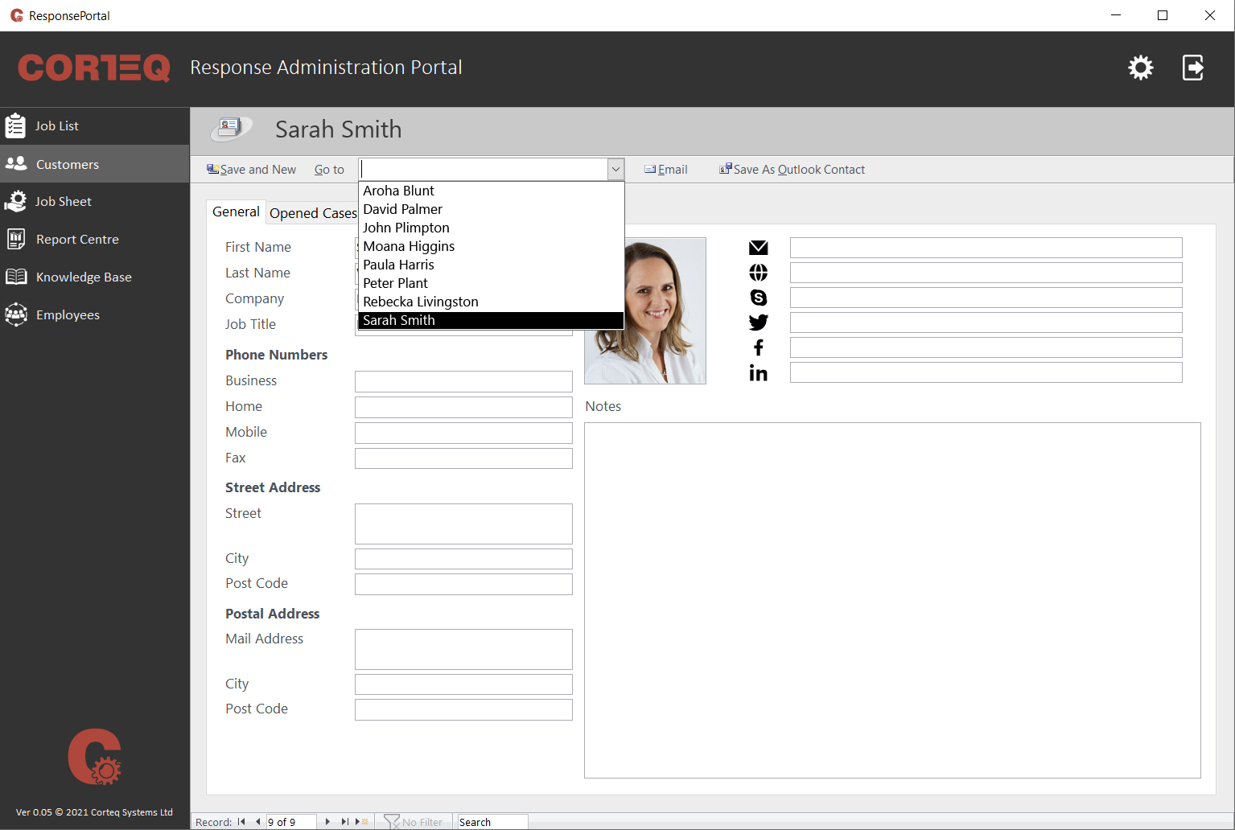The image size is (1235, 830).
Task: Click the contact card icon beside Sarah Smith
Action: point(232,129)
